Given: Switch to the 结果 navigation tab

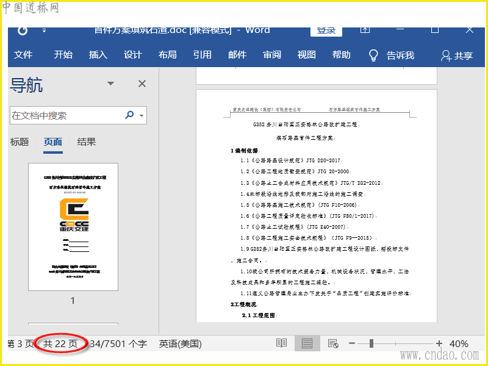Looking at the screenshot, I should [x=87, y=142].
